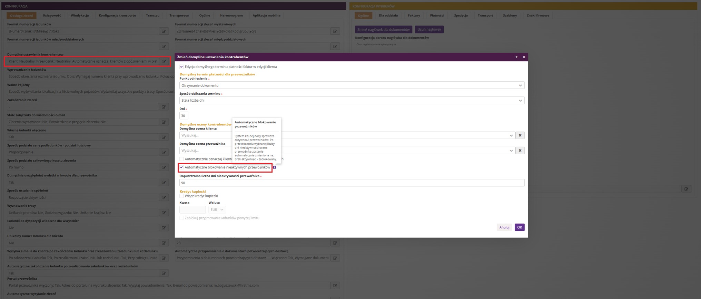Edit Domyślnie uwzględniaj wydatki w kwocie setting
This screenshot has height=299, width=701.
click(164, 183)
